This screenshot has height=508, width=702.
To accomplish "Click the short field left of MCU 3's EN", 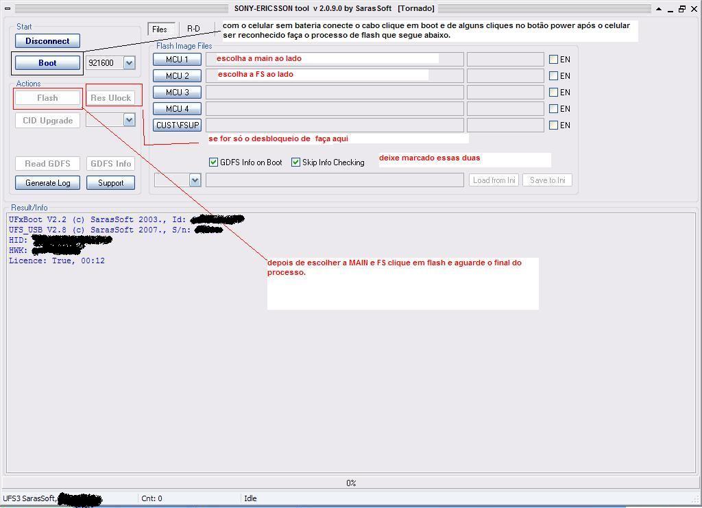I will pyautogui.click(x=505, y=92).
